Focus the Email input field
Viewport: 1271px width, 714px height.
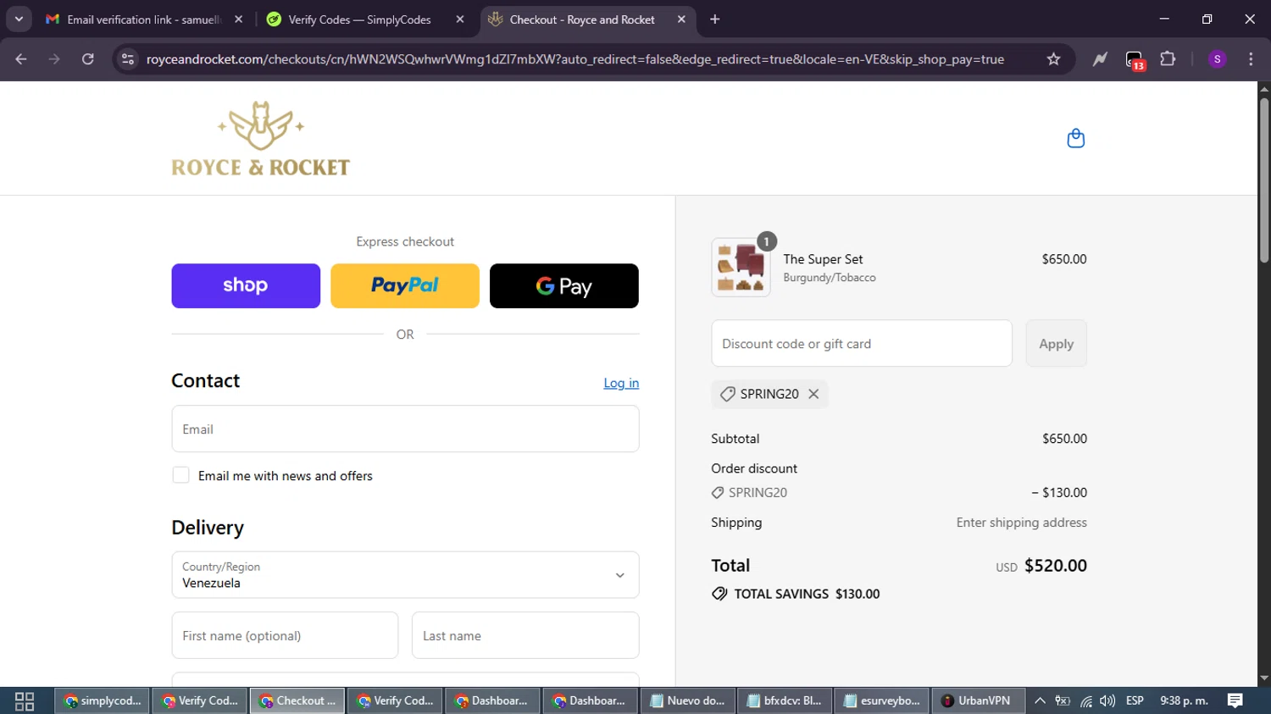405,429
